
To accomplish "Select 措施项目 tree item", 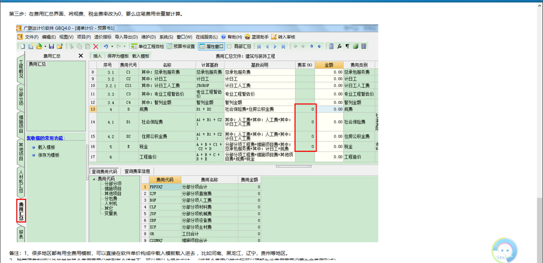I will coord(113,189).
